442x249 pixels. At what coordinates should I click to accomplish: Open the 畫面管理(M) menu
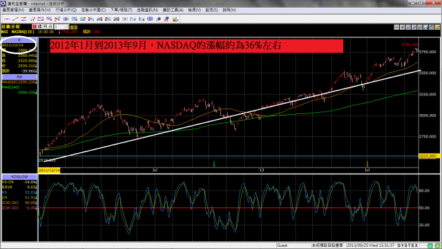[13, 10]
